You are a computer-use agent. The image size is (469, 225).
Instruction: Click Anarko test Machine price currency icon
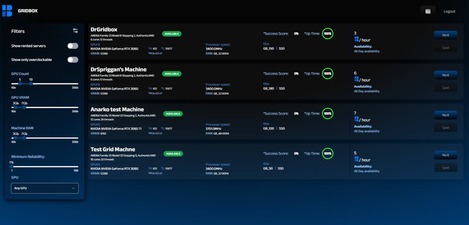[356, 119]
